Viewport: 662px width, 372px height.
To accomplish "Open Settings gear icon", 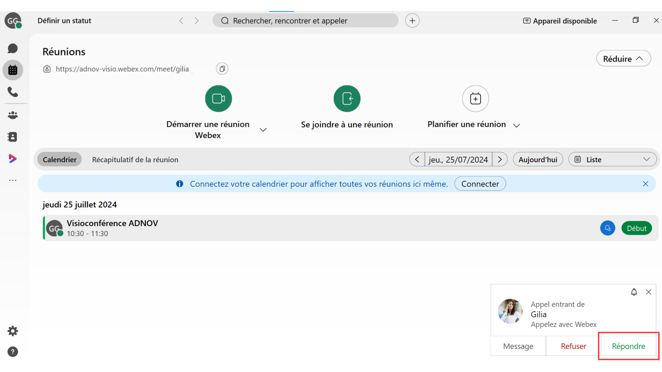I will (x=13, y=331).
